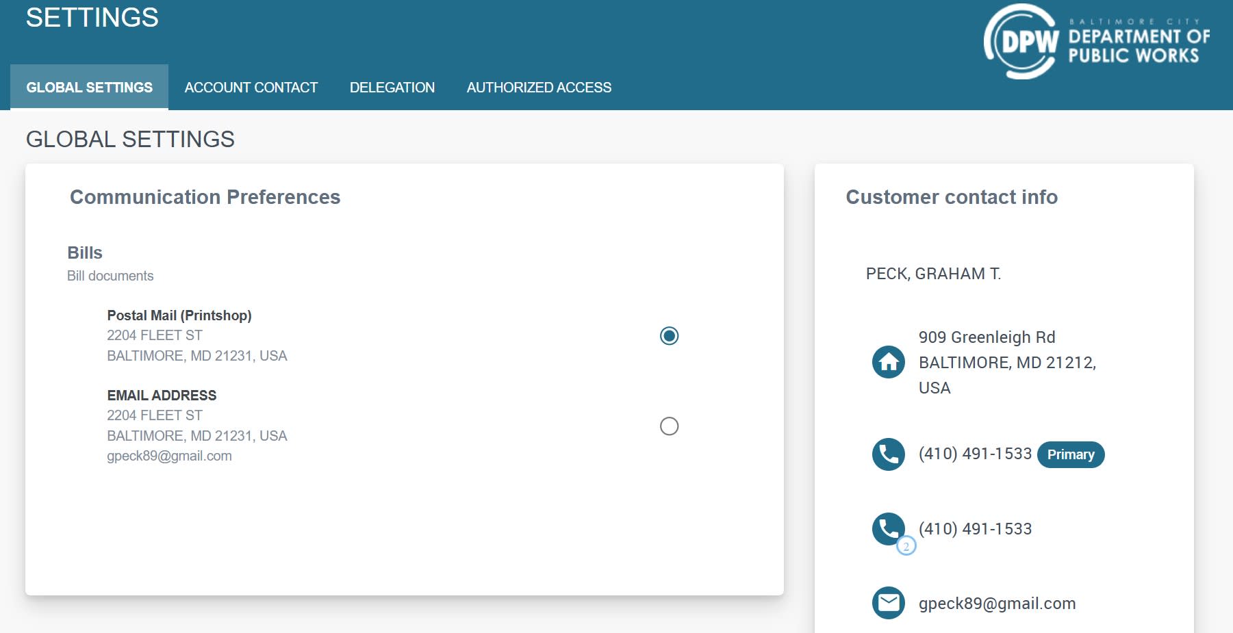1233x633 pixels.
Task: Open the Delegation tab
Action: coord(392,88)
